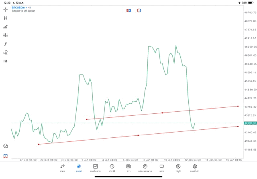Tap the red-blue circular icon at top
The width and height of the screenshot is (257, 179).
tap(139, 10)
